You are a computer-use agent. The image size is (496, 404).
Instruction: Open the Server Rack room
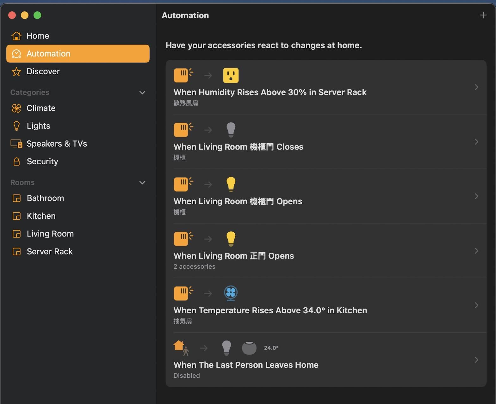[x=50, y=252]
